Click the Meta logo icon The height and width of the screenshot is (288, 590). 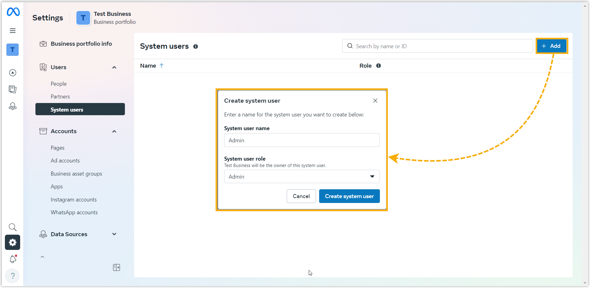click(13, 12)
